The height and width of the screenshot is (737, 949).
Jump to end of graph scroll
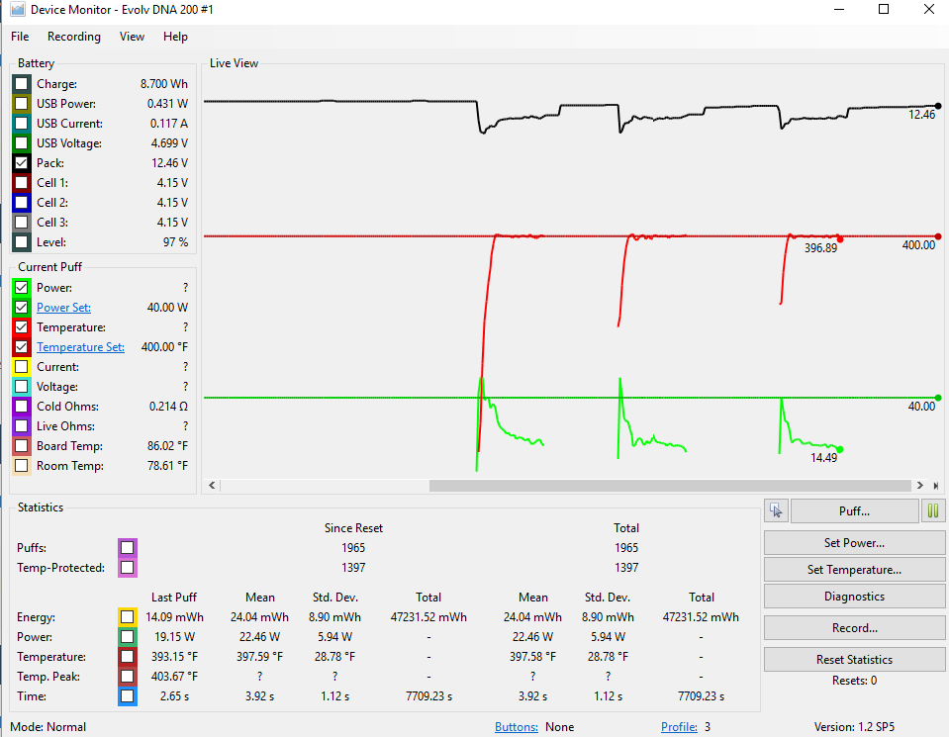[x=936, y=486]
